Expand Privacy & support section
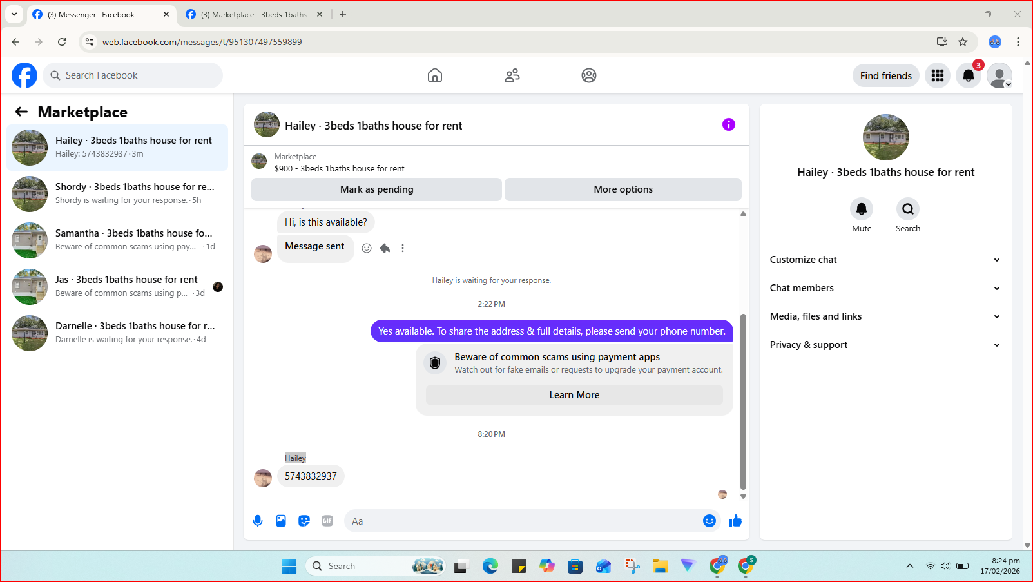 (885, 345)
